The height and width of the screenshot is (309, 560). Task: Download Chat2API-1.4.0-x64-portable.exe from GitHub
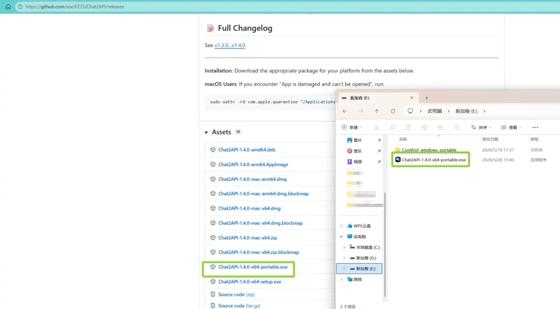[253, 266]
